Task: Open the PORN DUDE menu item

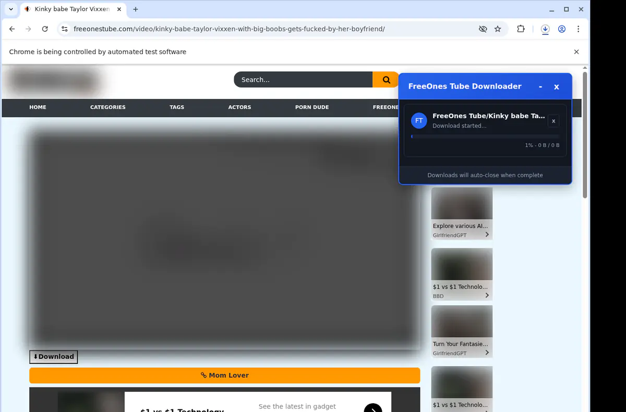Action: click(x=312, y=107)
